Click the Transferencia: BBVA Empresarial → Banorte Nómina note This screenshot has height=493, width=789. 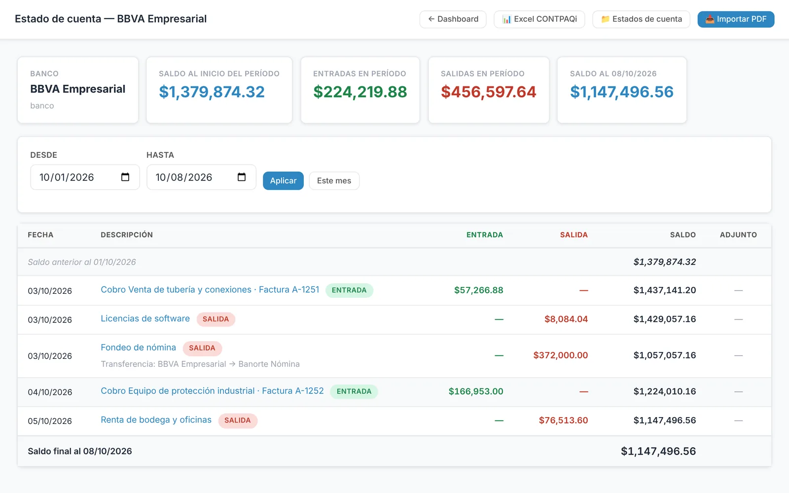(x=200, y=364)
